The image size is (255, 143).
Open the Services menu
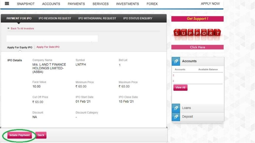click(100, 4)
